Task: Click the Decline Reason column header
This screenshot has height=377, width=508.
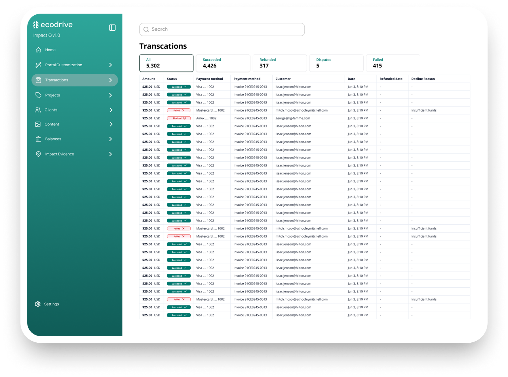Action: [x=423, y=79]
